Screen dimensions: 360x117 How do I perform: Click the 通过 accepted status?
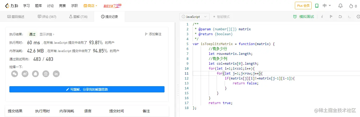click(32, 34)
